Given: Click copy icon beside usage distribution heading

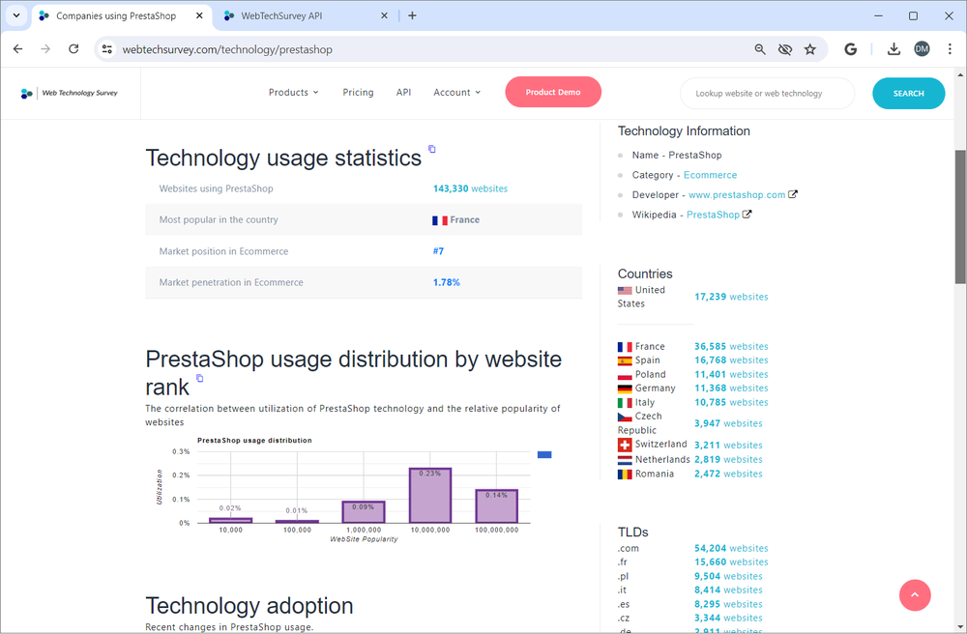Looking at the screenshot, I should (200, 378).
